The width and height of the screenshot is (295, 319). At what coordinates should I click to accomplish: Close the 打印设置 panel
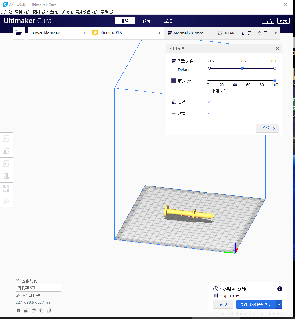[277, 48]
